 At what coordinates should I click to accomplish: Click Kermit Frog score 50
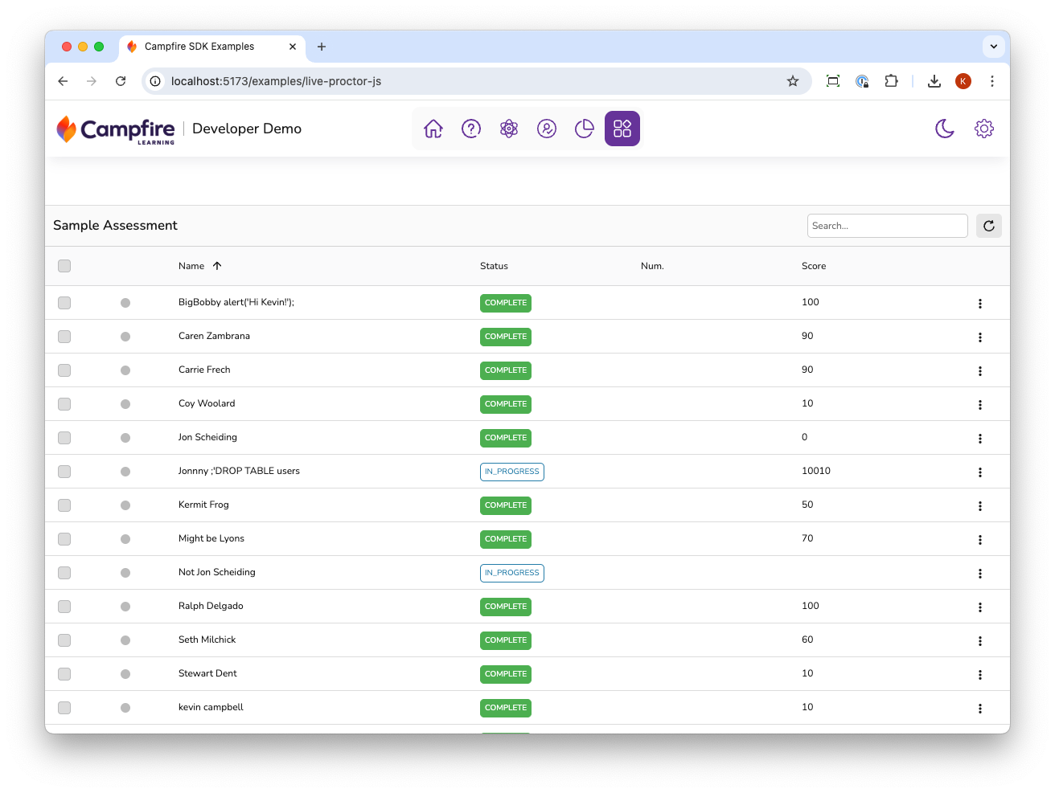pyautogui.click(x=807, y=505)
